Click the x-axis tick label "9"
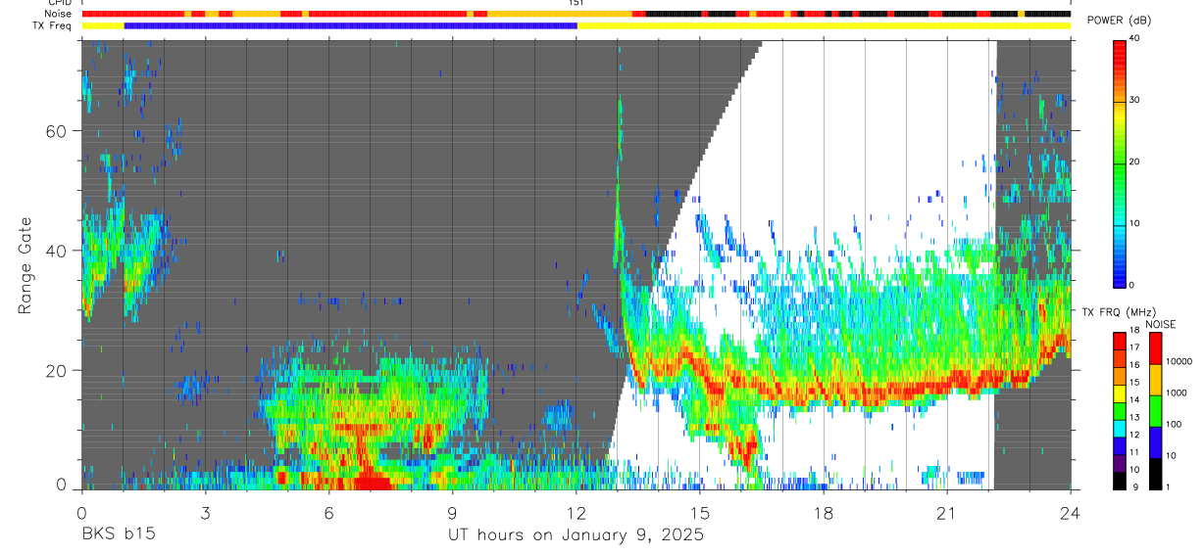 click(452, 512)
